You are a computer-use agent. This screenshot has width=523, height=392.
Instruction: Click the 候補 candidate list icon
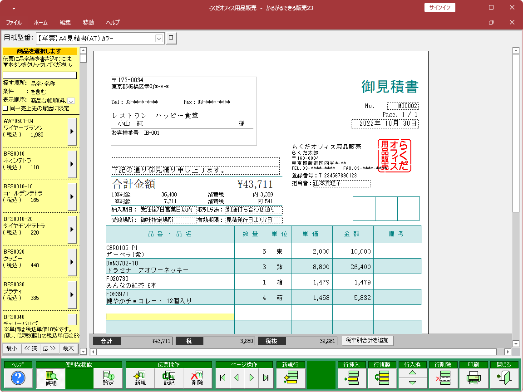pos(51,378)
